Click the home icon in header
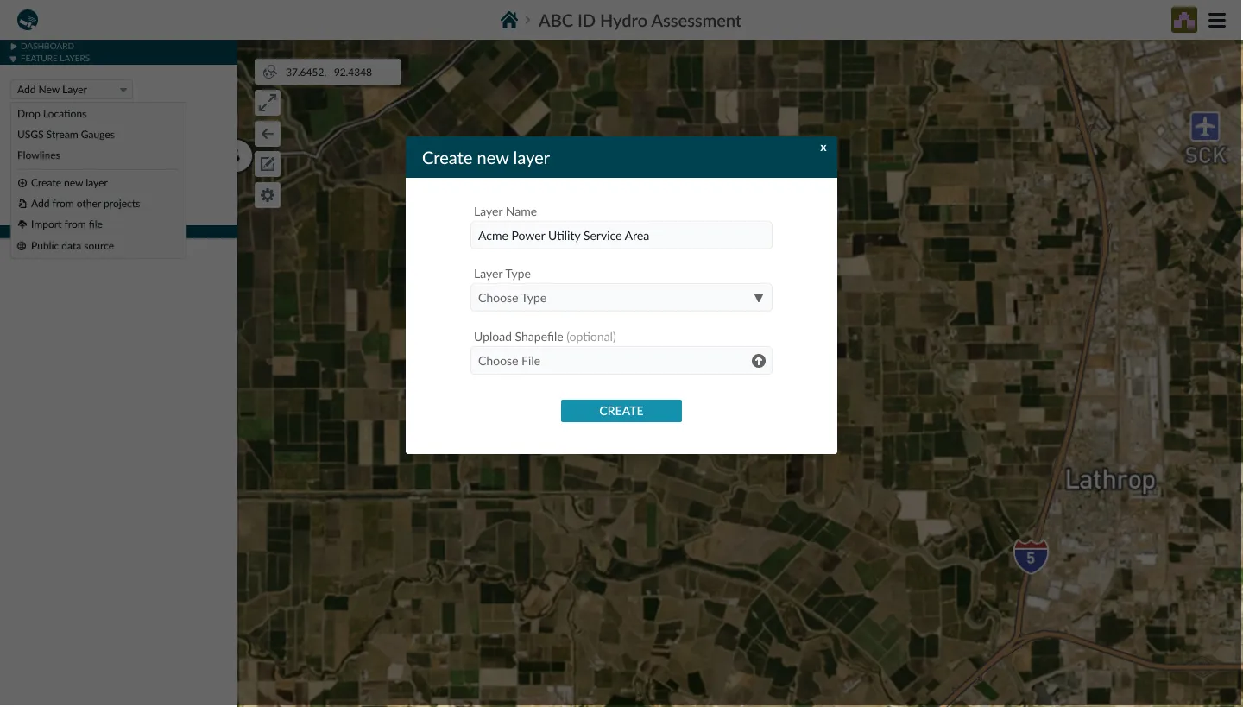 pyautogui.click(x=509, y=20)
